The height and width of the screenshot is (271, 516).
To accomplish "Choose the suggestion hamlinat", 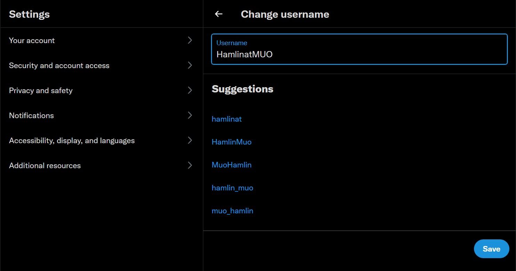I will click(227, 119).
